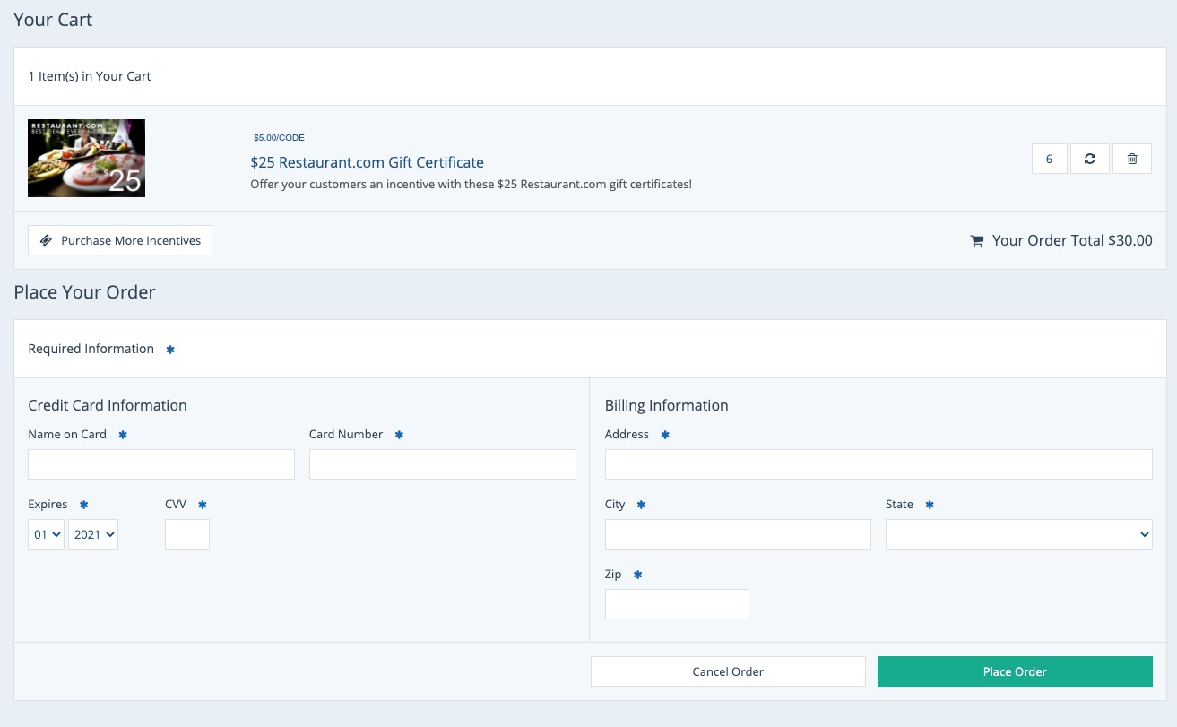Click the Restaurant.com gift certificate thumbnail
The image size is (1177, 727).
tap(86, 159)
